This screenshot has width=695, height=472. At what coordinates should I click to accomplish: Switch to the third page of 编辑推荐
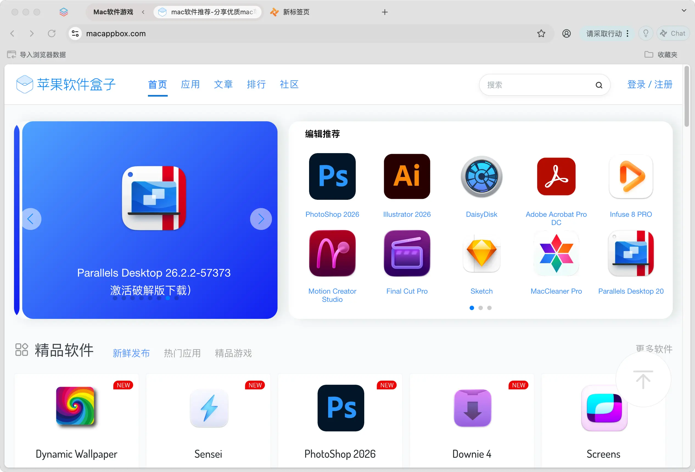pos(489,308)
